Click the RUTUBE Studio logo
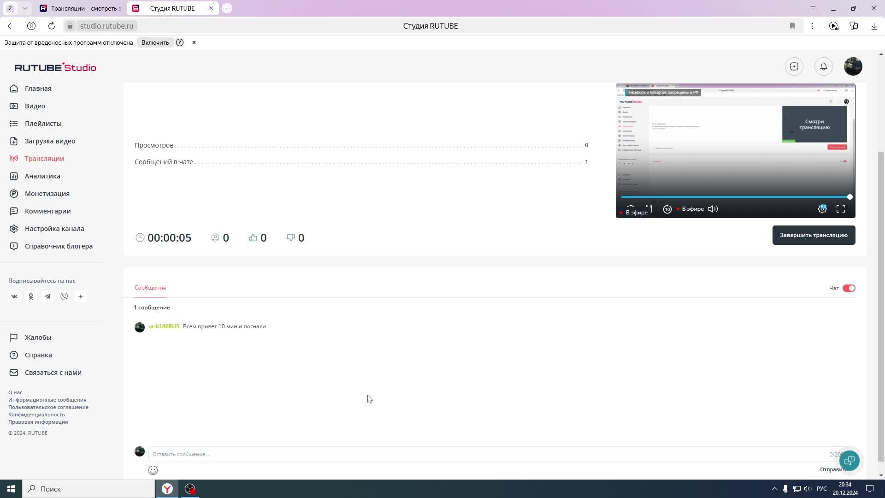Image resolution: width=885 pixels, height=498 pixels. pos(55,67)
